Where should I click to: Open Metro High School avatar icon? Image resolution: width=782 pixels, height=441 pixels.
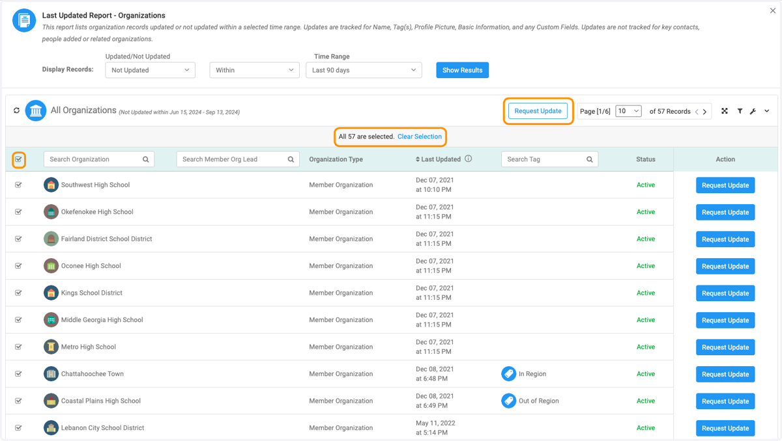(x=51, y=347)
